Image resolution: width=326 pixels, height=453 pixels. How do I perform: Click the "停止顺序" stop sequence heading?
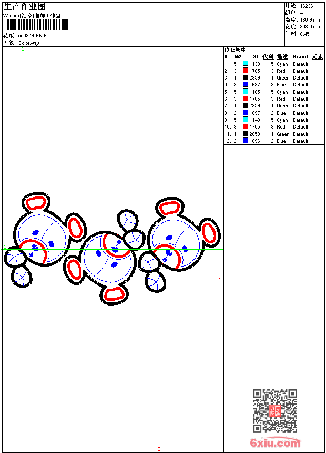[x=236, y=50]
